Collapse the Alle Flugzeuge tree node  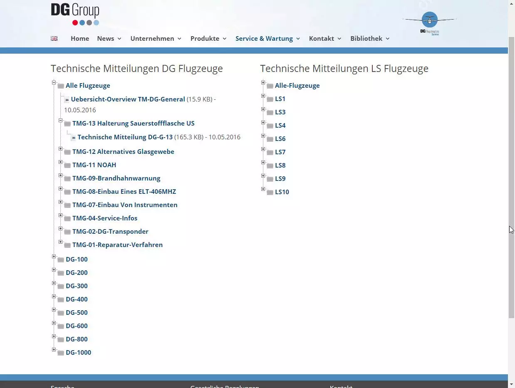click(54, 83)
